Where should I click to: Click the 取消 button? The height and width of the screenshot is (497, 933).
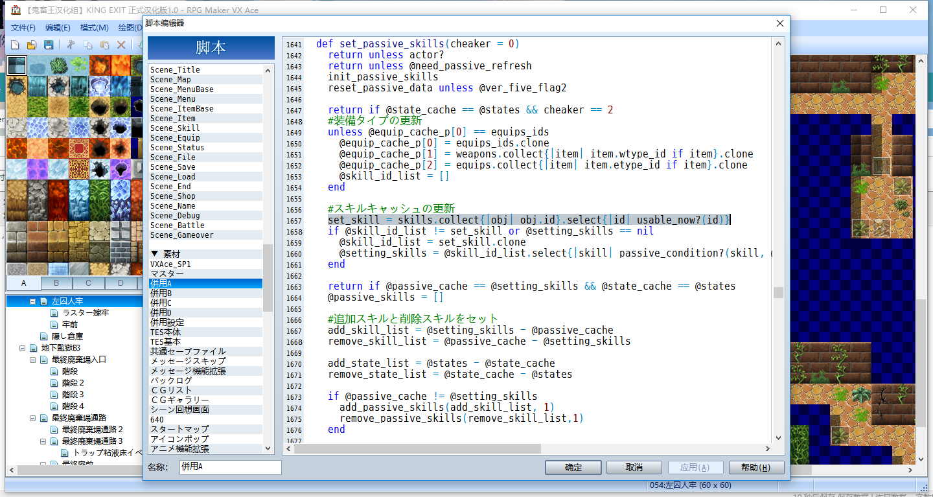pyautogui.click(x=634, y=467)
